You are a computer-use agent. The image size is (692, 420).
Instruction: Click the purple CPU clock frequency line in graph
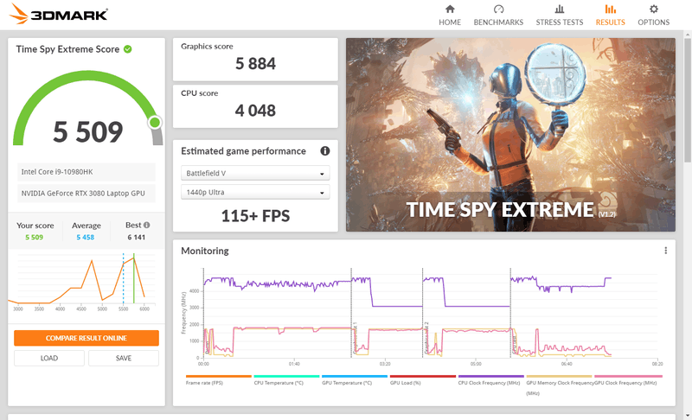click(397, 306)
